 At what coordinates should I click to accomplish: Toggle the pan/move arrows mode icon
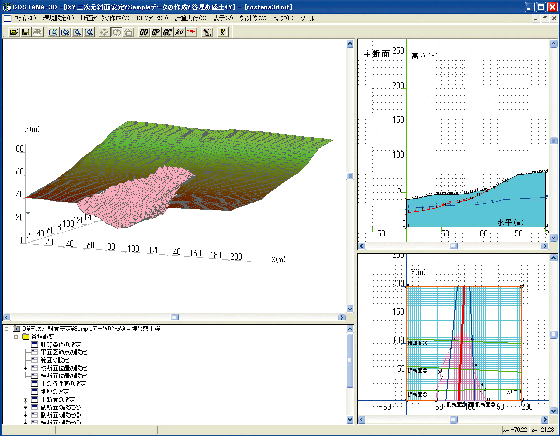click(x=104, y=32)
